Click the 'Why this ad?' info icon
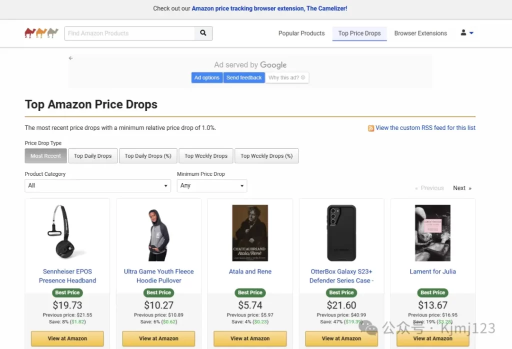 click(x=303, y=78)
